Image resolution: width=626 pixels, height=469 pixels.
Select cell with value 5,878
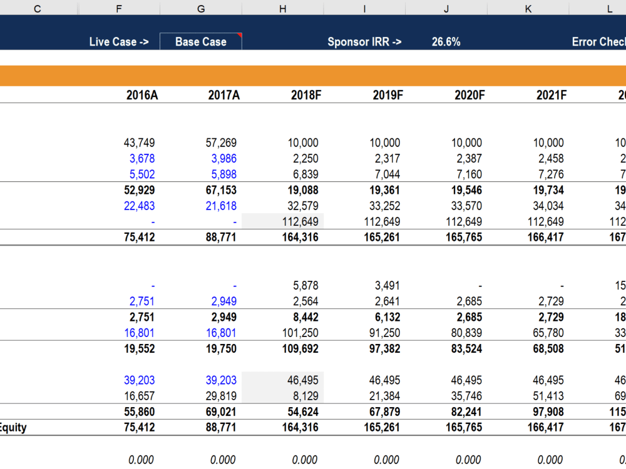pyautogui.click(x=306, y=286)
